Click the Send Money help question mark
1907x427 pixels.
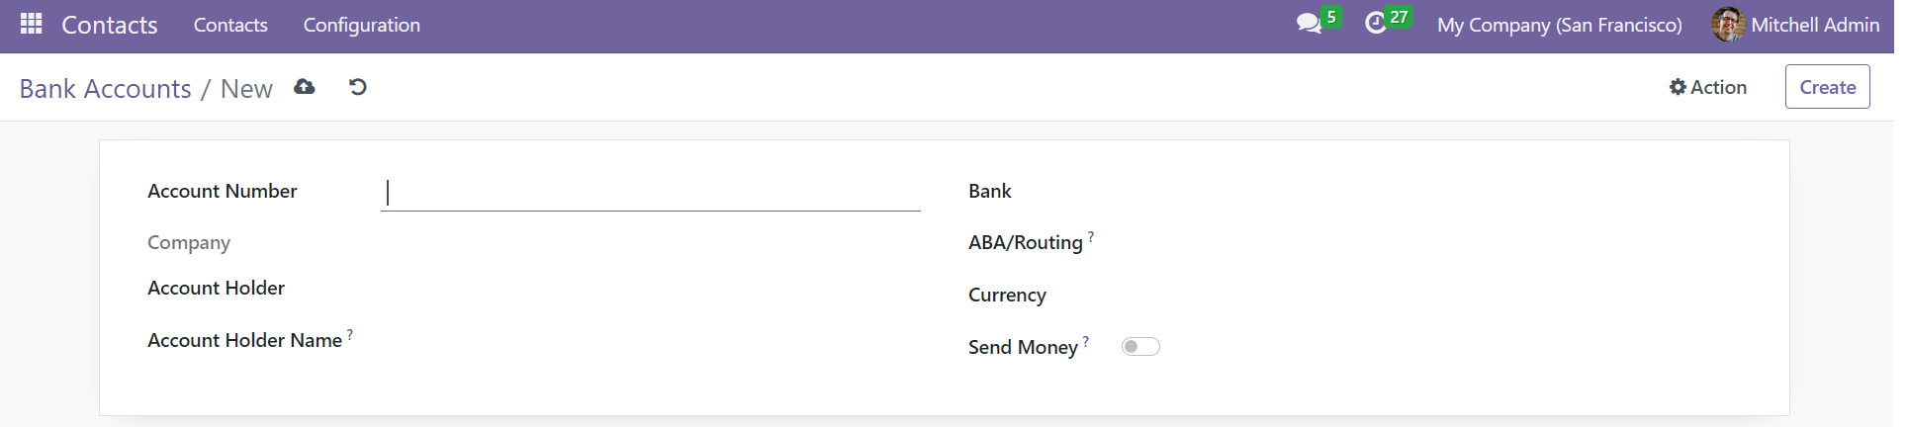1086,341
